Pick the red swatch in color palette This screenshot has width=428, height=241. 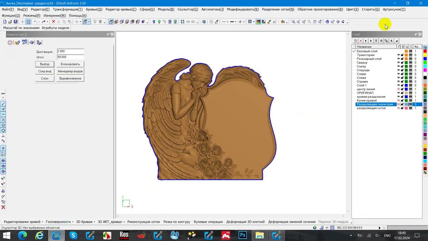[425, 51]
